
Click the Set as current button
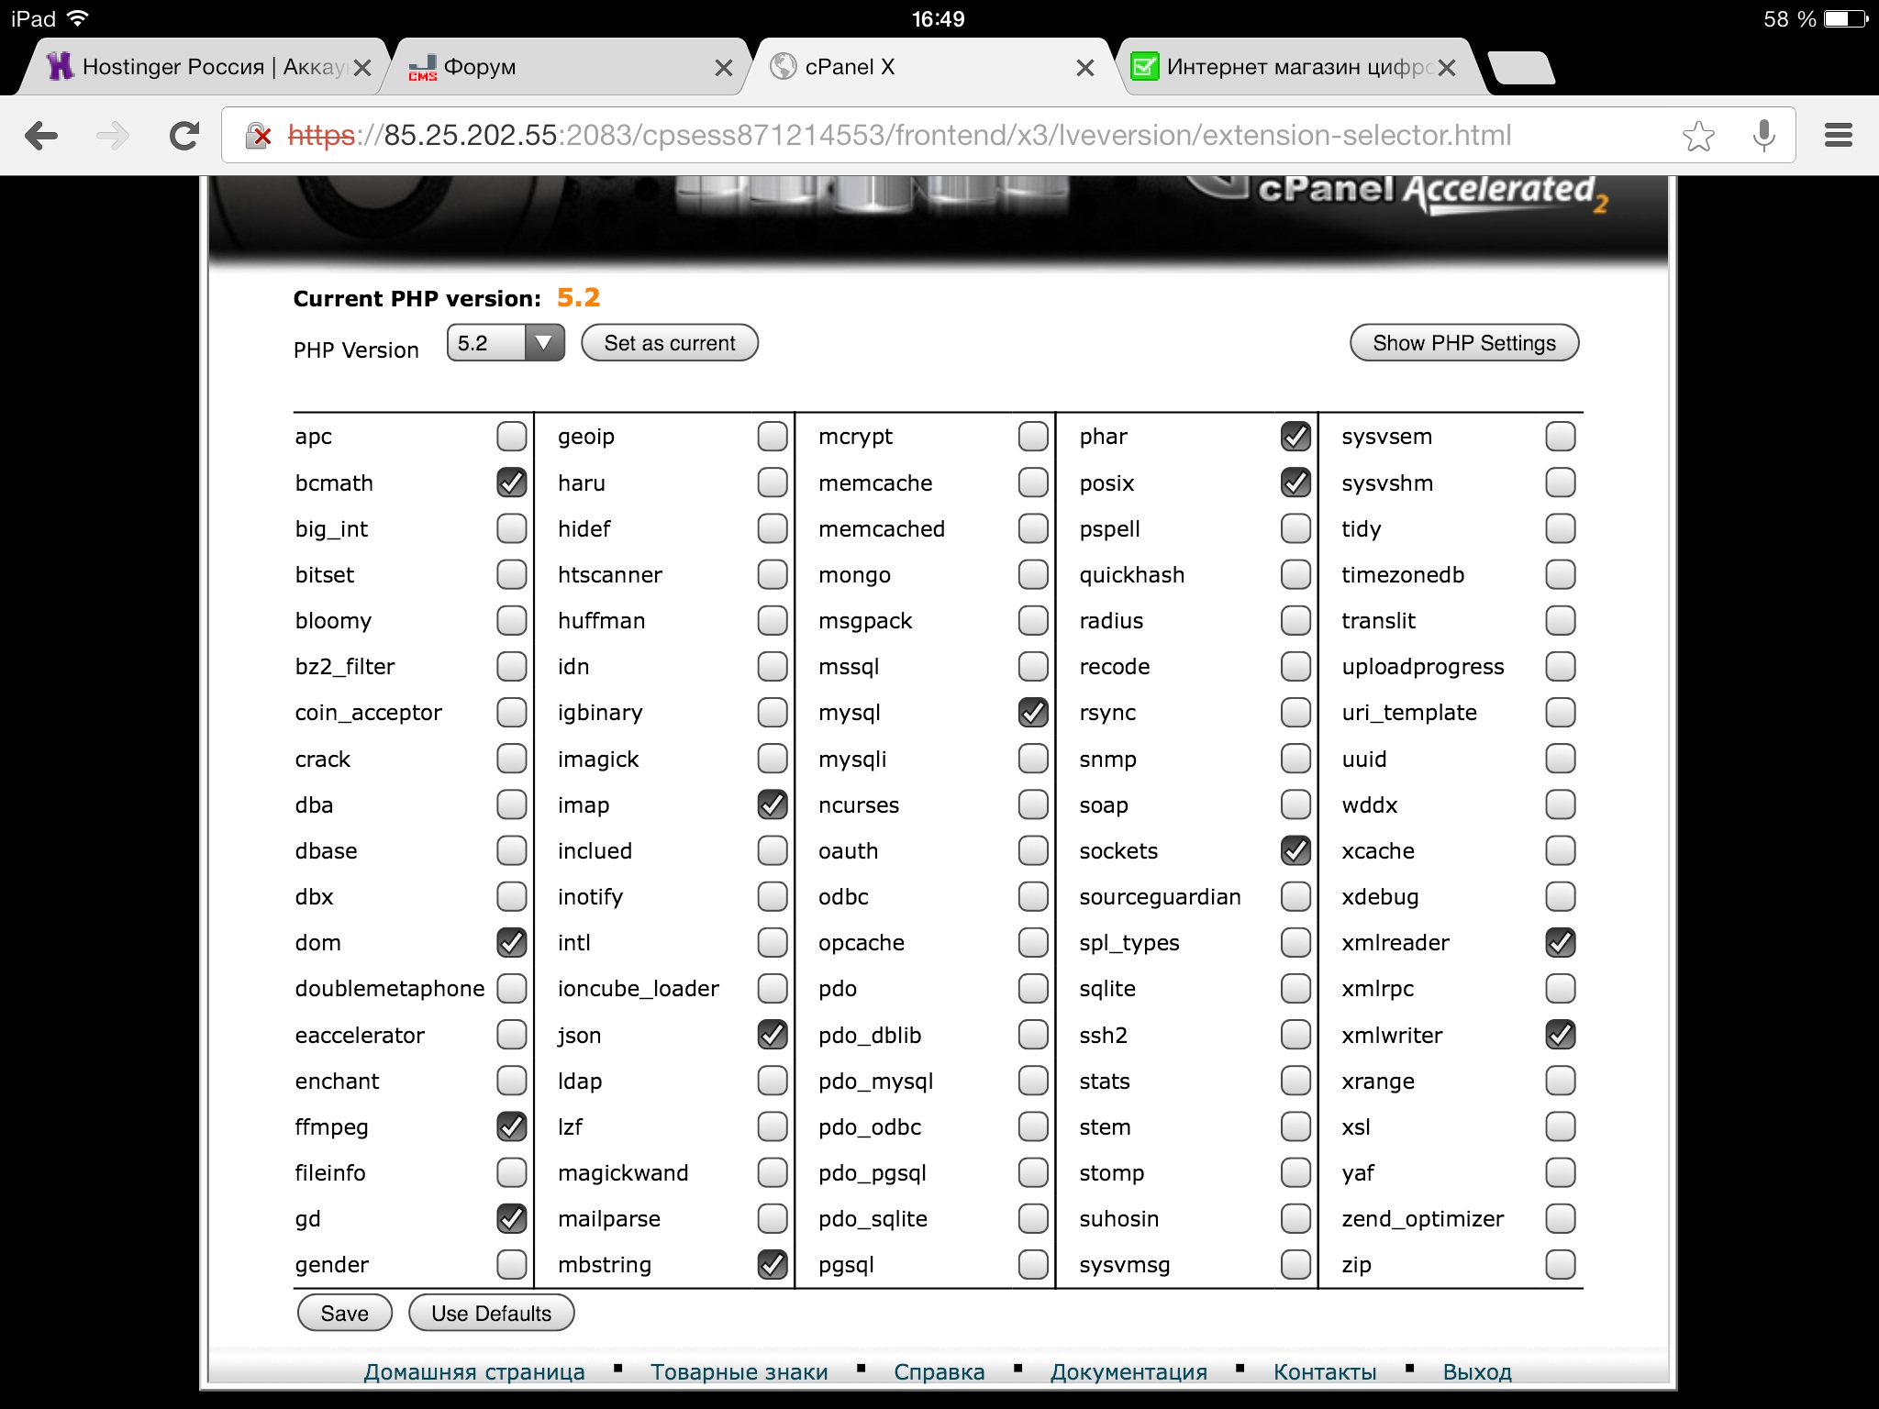[670, 343]
